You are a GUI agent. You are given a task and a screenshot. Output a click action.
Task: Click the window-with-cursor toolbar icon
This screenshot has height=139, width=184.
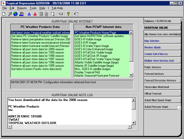(x=53, y=14)
